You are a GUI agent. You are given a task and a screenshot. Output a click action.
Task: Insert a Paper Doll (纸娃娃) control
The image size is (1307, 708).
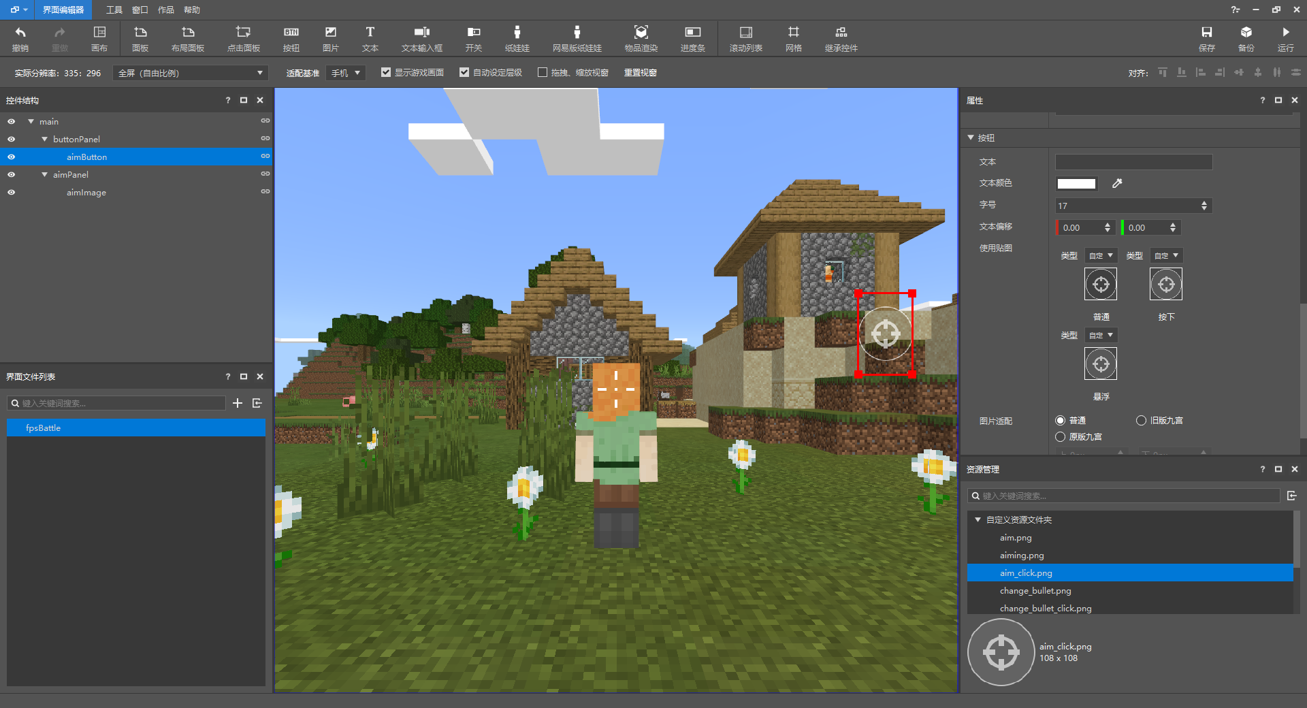pyautogui.click(x=517, y=39)
